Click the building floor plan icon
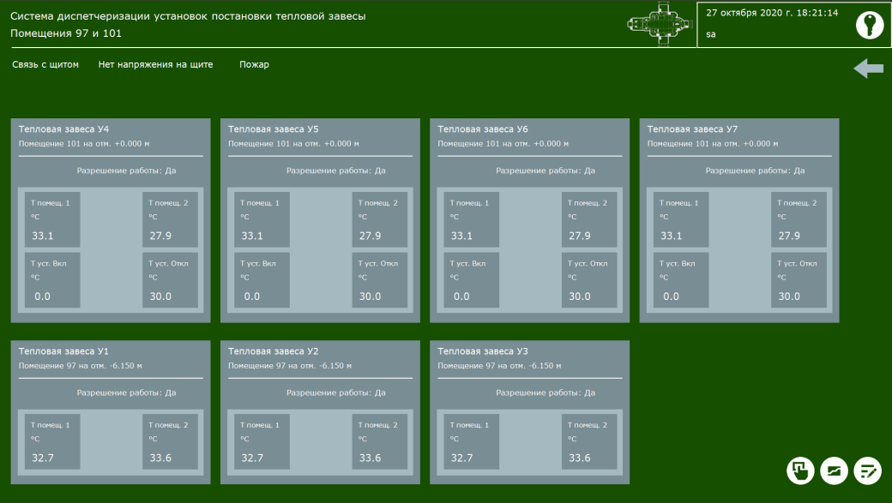 (x=660, y=24)
